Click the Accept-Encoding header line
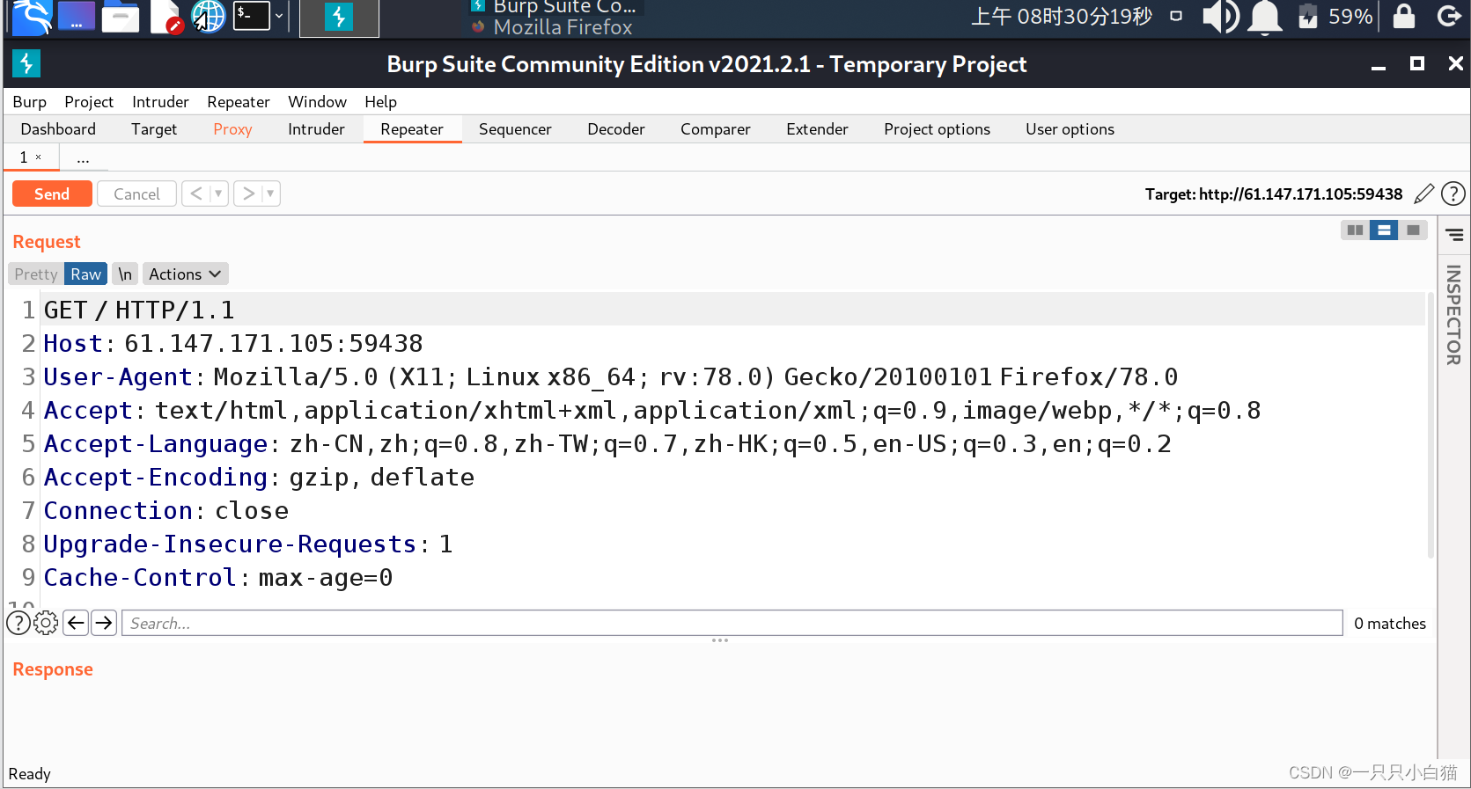 pyautogui.click(x=259, y=477)
